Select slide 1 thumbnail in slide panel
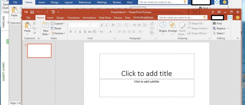Viewport: 245px width, 105px height. click(x=39, y=51)
